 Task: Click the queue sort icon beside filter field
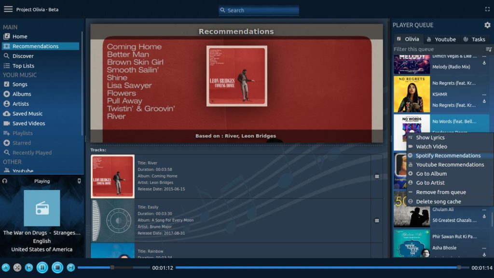[x=488, y=49]
